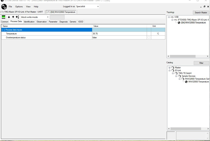The width and height of the screenshot is (210, 141).
Task: Click the blank gray button beside block write mode
Action: coord(57,17)
